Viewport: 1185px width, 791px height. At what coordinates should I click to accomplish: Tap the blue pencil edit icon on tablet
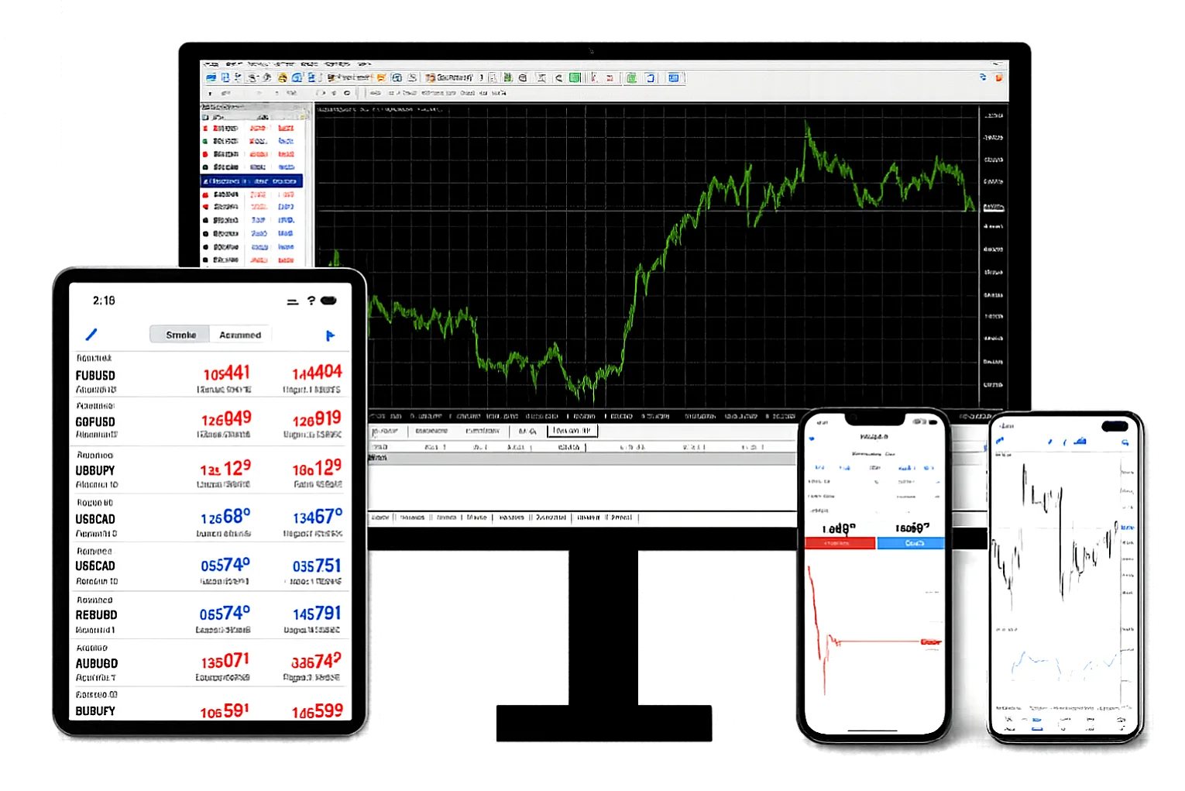[x=91, y=335]
